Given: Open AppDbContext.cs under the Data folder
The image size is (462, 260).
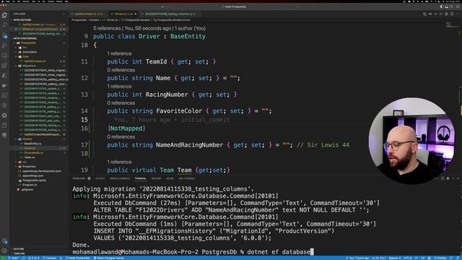Looking at the screenshot, I should tap(35, 61).
